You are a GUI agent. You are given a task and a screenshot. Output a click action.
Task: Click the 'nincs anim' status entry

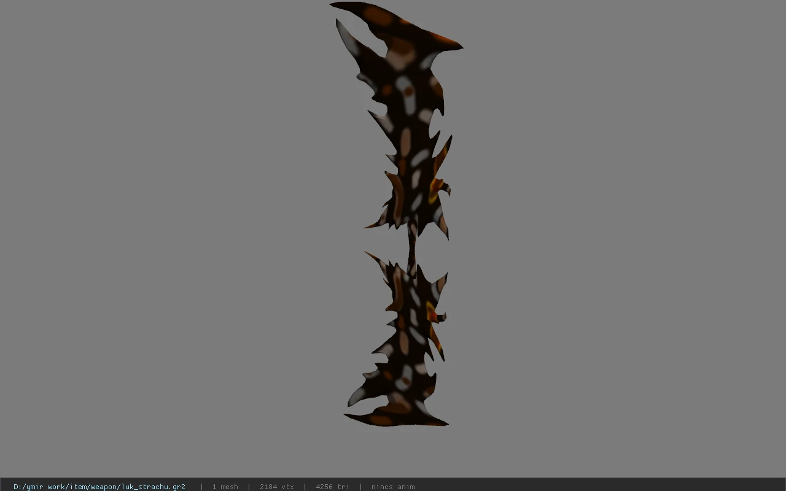(x=393, y=487)
